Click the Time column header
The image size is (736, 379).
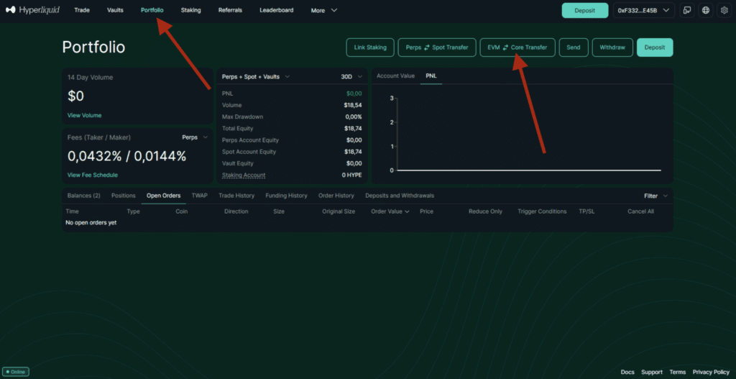pos(73,211)
